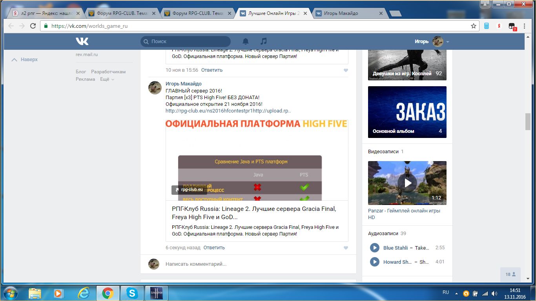536x301 pixels.
Task: Like the comment posted 6 секунд назад
Action: 346,248
